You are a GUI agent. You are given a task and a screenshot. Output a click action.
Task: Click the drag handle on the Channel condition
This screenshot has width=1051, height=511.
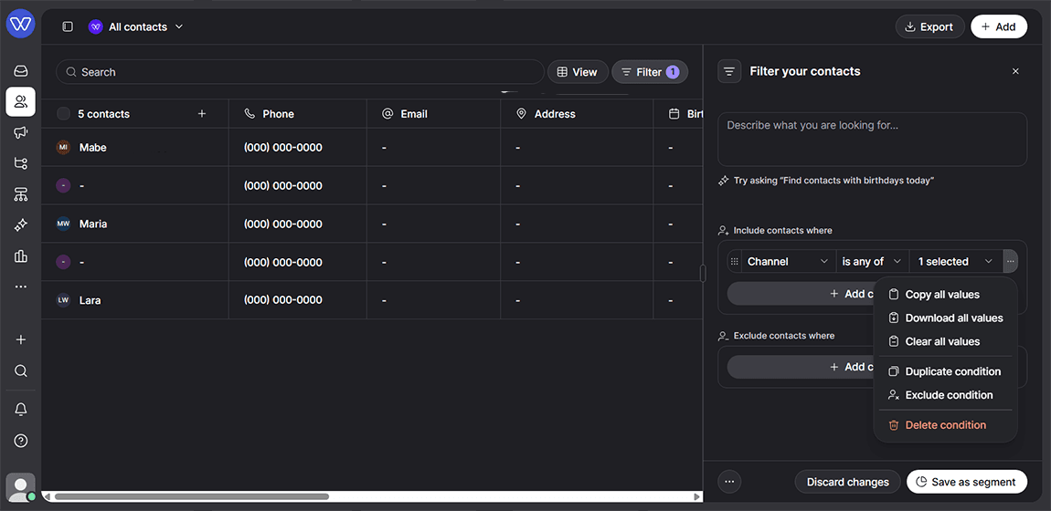735,262
